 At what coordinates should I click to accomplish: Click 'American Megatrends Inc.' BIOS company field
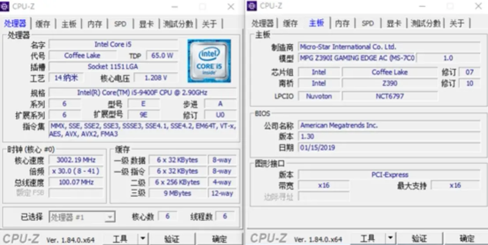tap(389, 125)
